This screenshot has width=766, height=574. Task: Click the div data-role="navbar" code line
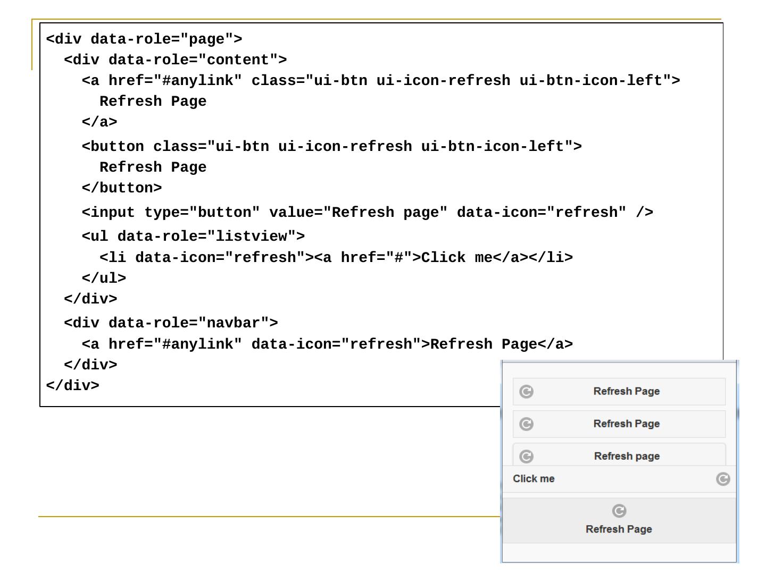pyautogui.click(x=171, y=323)
